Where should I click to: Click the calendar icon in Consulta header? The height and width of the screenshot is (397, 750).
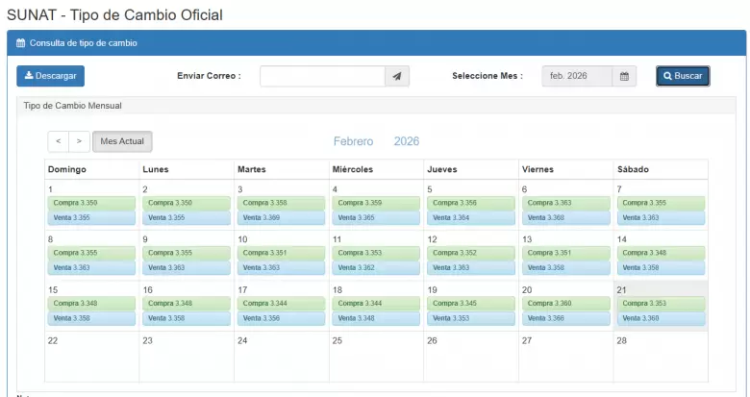[21, 43]
